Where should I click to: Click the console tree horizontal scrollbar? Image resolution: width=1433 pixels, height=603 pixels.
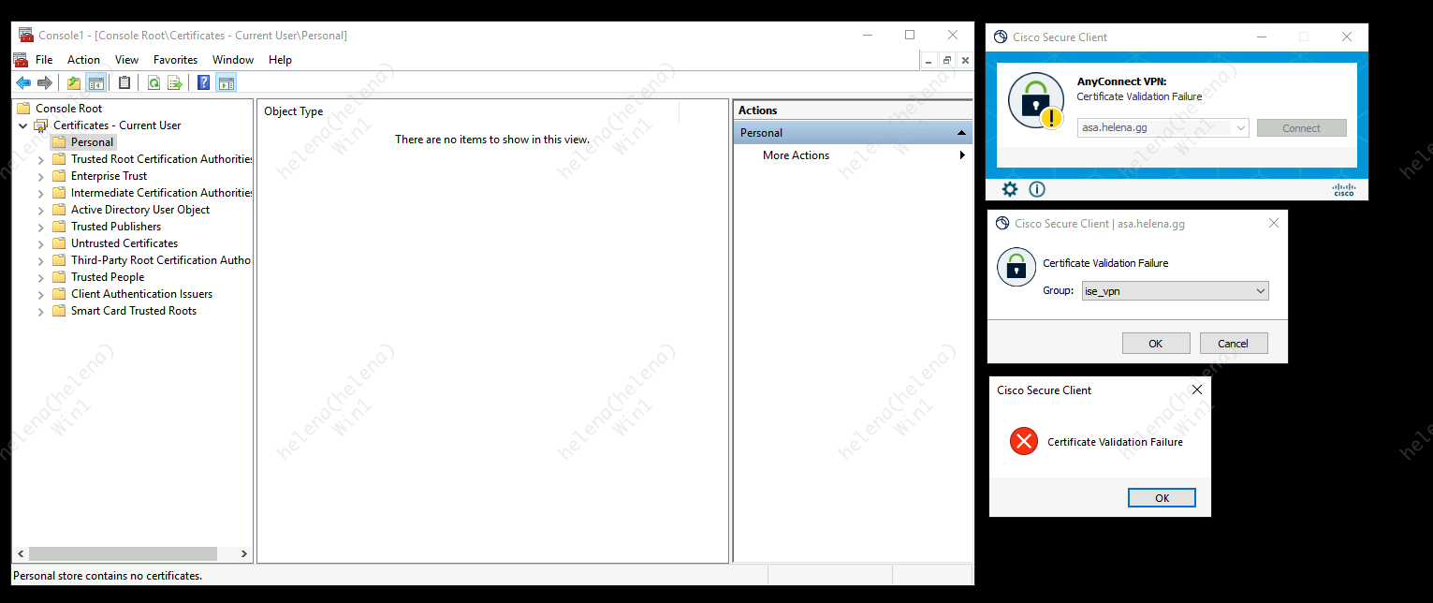pos(122,553)
